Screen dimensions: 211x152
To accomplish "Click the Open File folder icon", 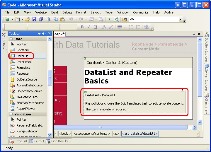I will pos(27,19).
